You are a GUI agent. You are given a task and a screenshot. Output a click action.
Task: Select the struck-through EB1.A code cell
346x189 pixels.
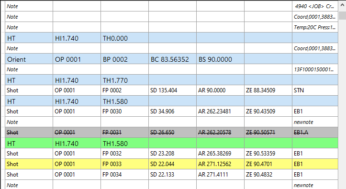[315, 133]
